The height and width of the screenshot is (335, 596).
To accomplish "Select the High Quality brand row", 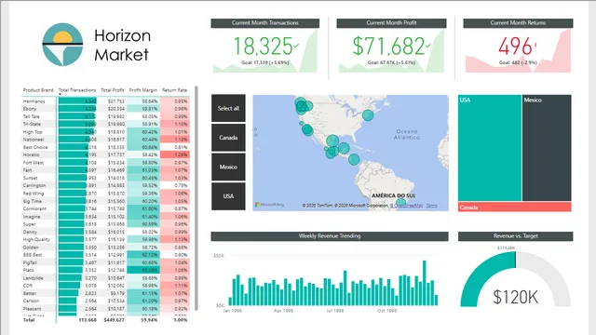I will point(105,239).
